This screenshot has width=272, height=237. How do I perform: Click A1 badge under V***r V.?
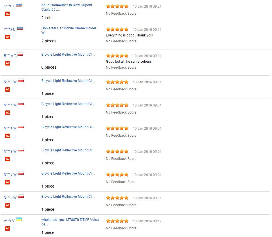tap(8, 228)
